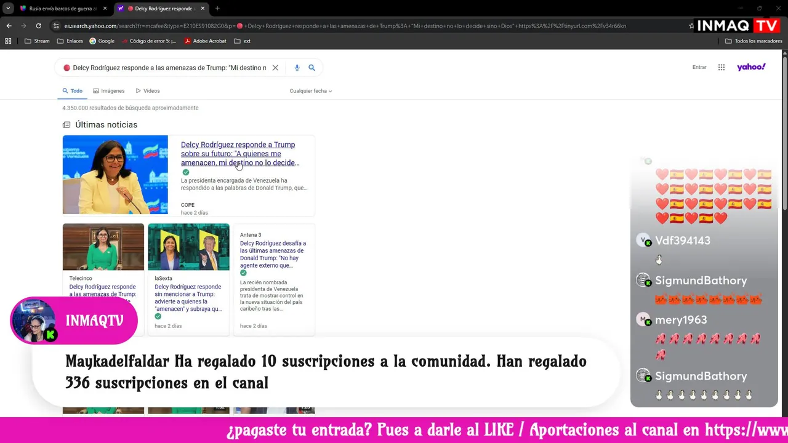Click the 'Antena 3' source label

pos(251,235)
